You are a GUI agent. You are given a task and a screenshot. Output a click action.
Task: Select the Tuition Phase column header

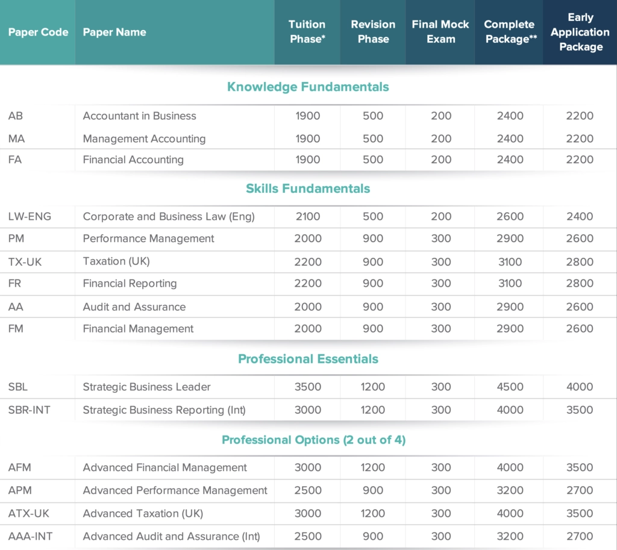[x=307, y=32]
